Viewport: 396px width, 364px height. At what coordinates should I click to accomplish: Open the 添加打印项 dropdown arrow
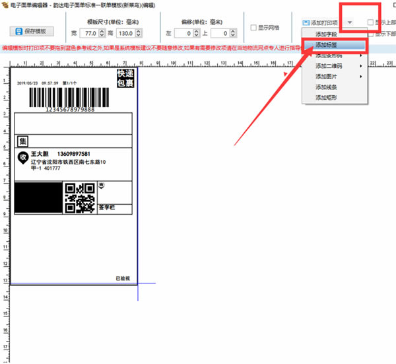pos(350,22)
